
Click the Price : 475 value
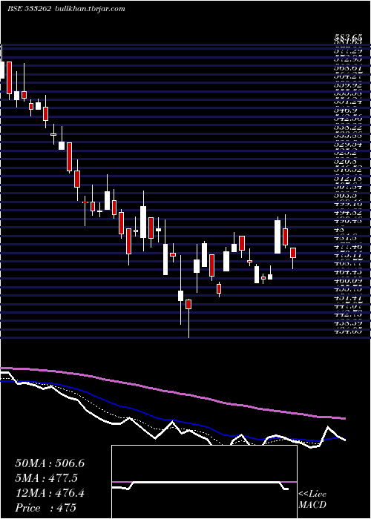[46, 508]
